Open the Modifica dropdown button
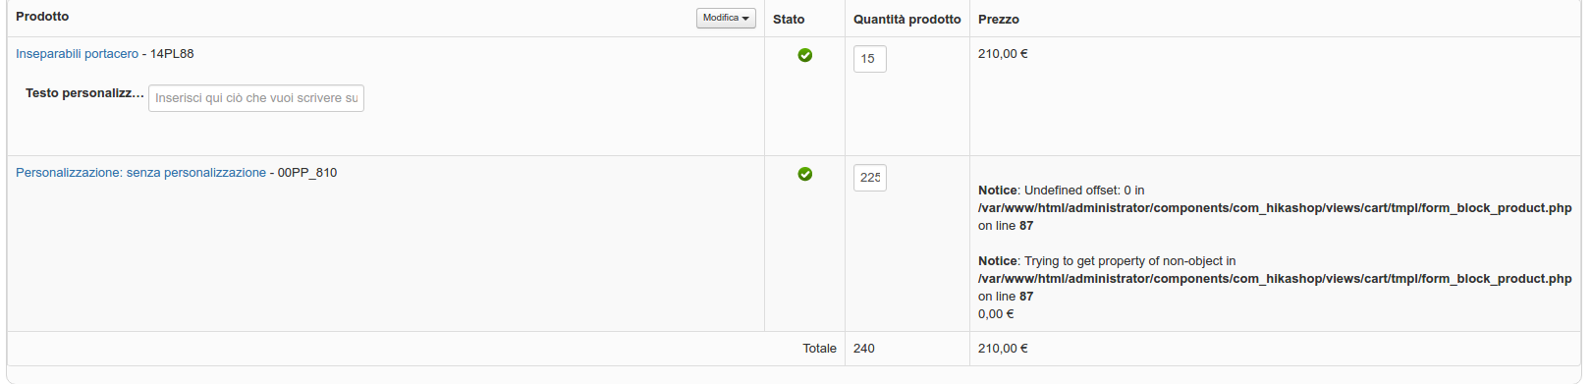The width and height of the screenshot is (1592, 384). pos(726,18)
